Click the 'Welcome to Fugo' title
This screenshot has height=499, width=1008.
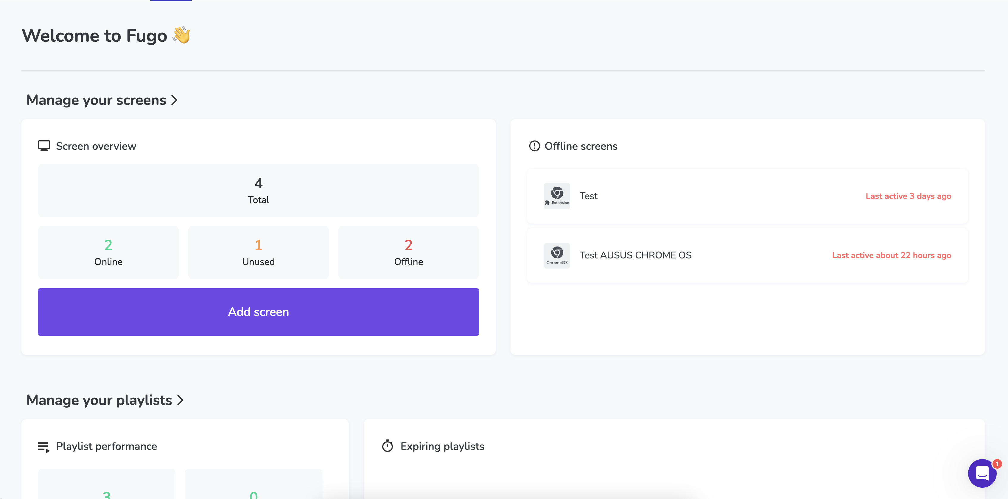pyautogui.click(x=94, y=36)
